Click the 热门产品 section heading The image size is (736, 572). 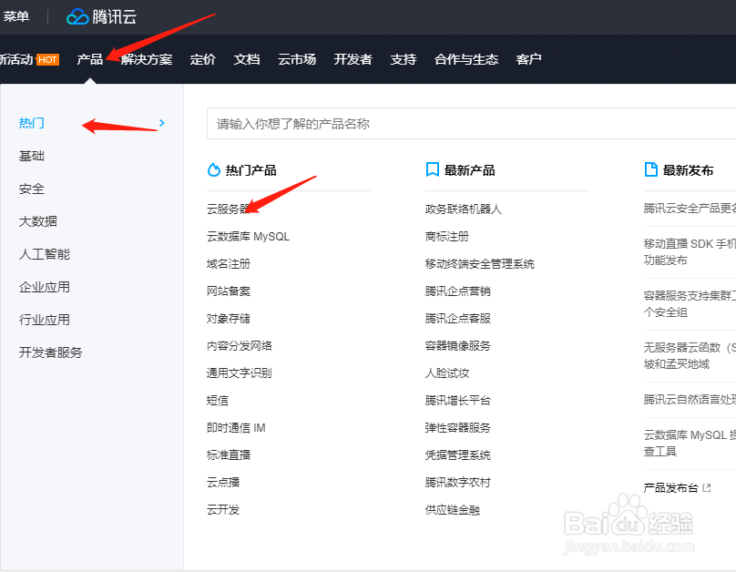[x=250, y=169]
